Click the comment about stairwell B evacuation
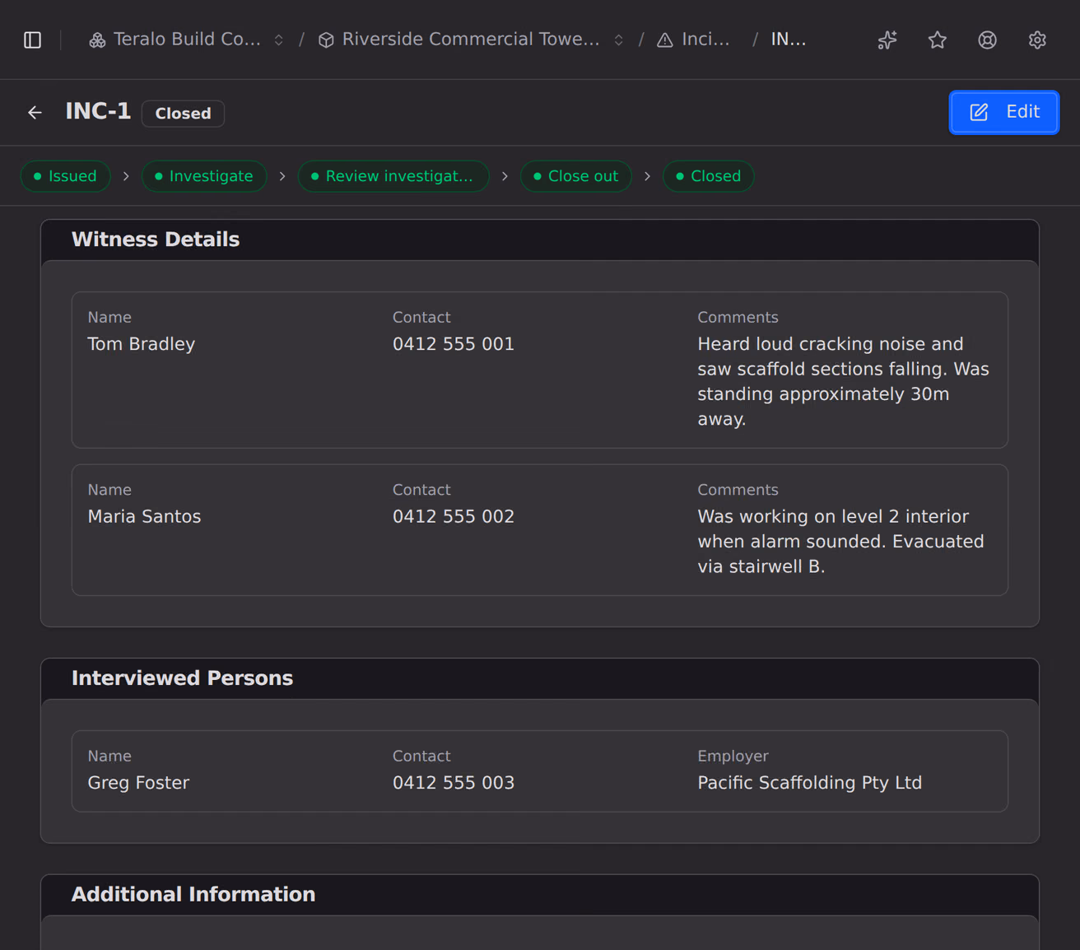 (x=841, y=542)
